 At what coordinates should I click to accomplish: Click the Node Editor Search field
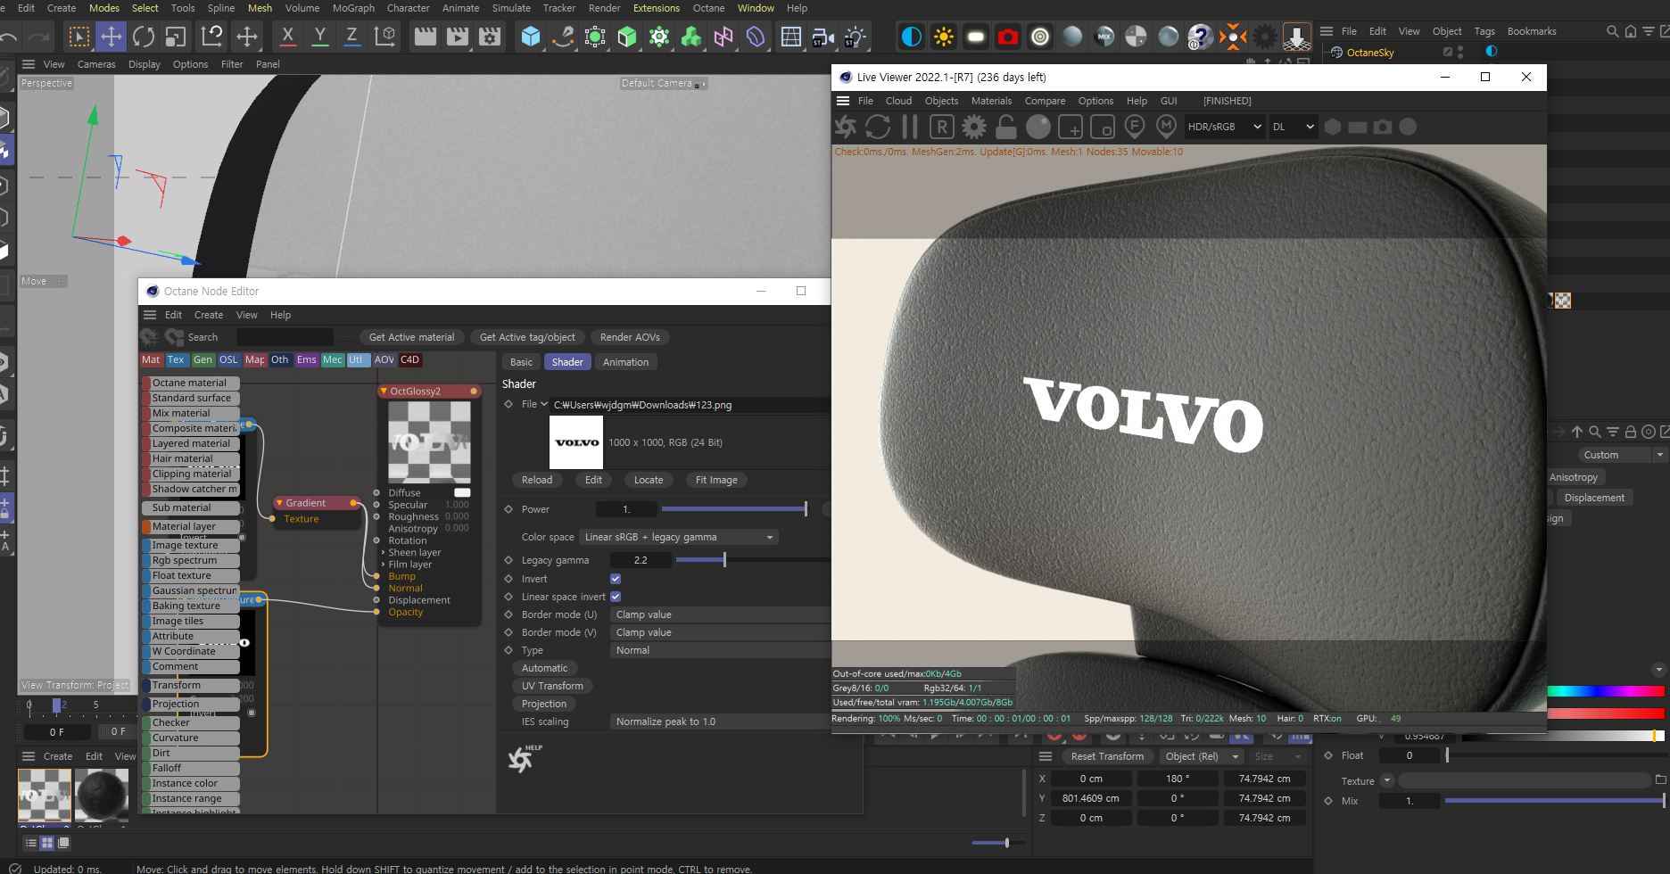[x=285, y=337]
